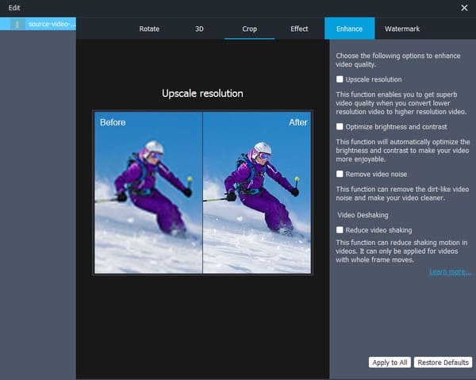Enable the Upscale resolution checkbox
476x380 pixels.
pyautogui.click(x=340, y=79)
